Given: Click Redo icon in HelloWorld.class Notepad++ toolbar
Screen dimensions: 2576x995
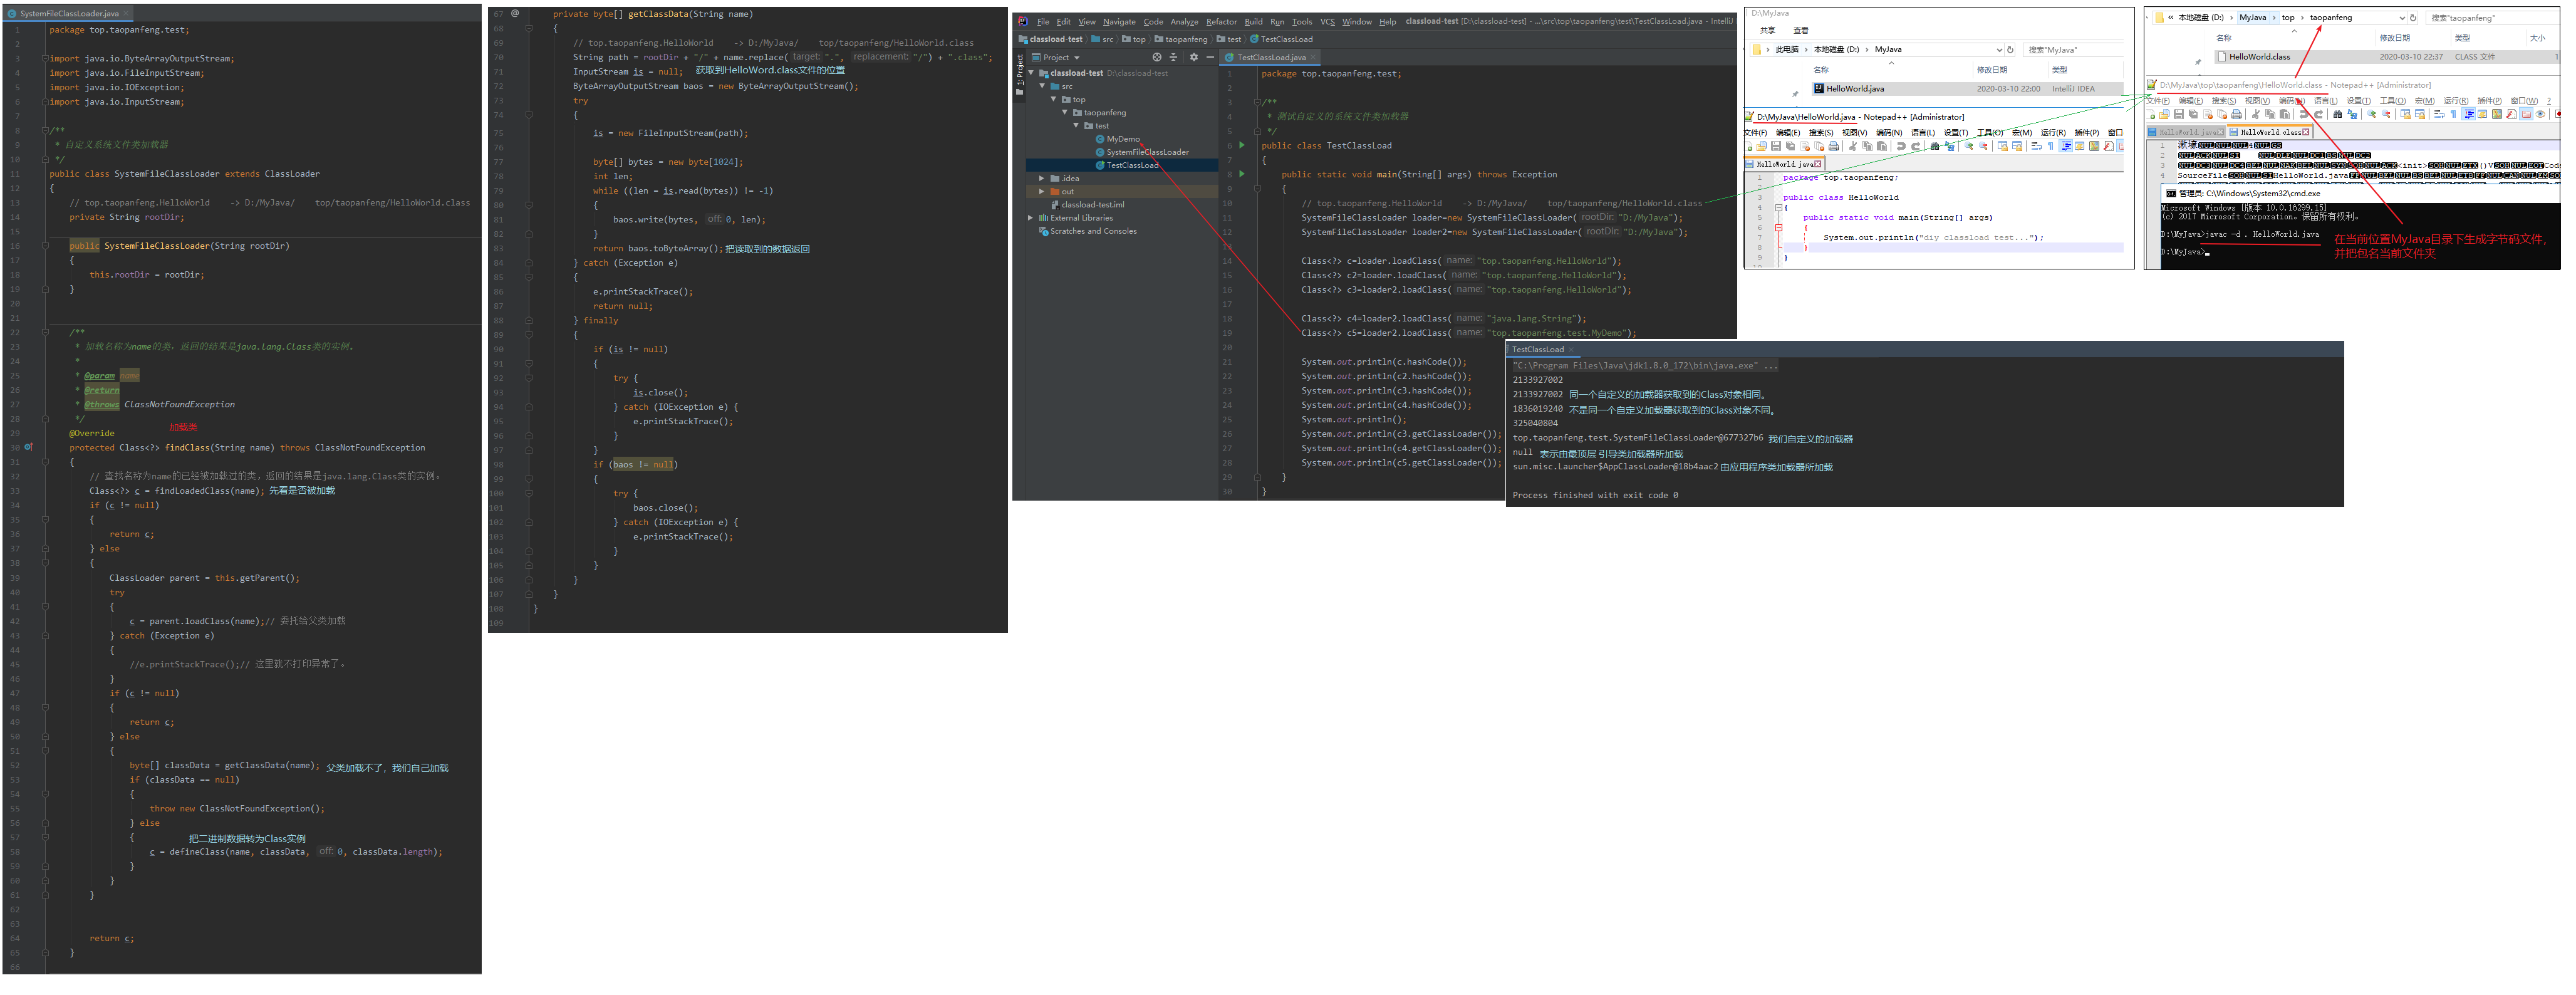Looking at the screenshot, I should [x=2319, y=114].
